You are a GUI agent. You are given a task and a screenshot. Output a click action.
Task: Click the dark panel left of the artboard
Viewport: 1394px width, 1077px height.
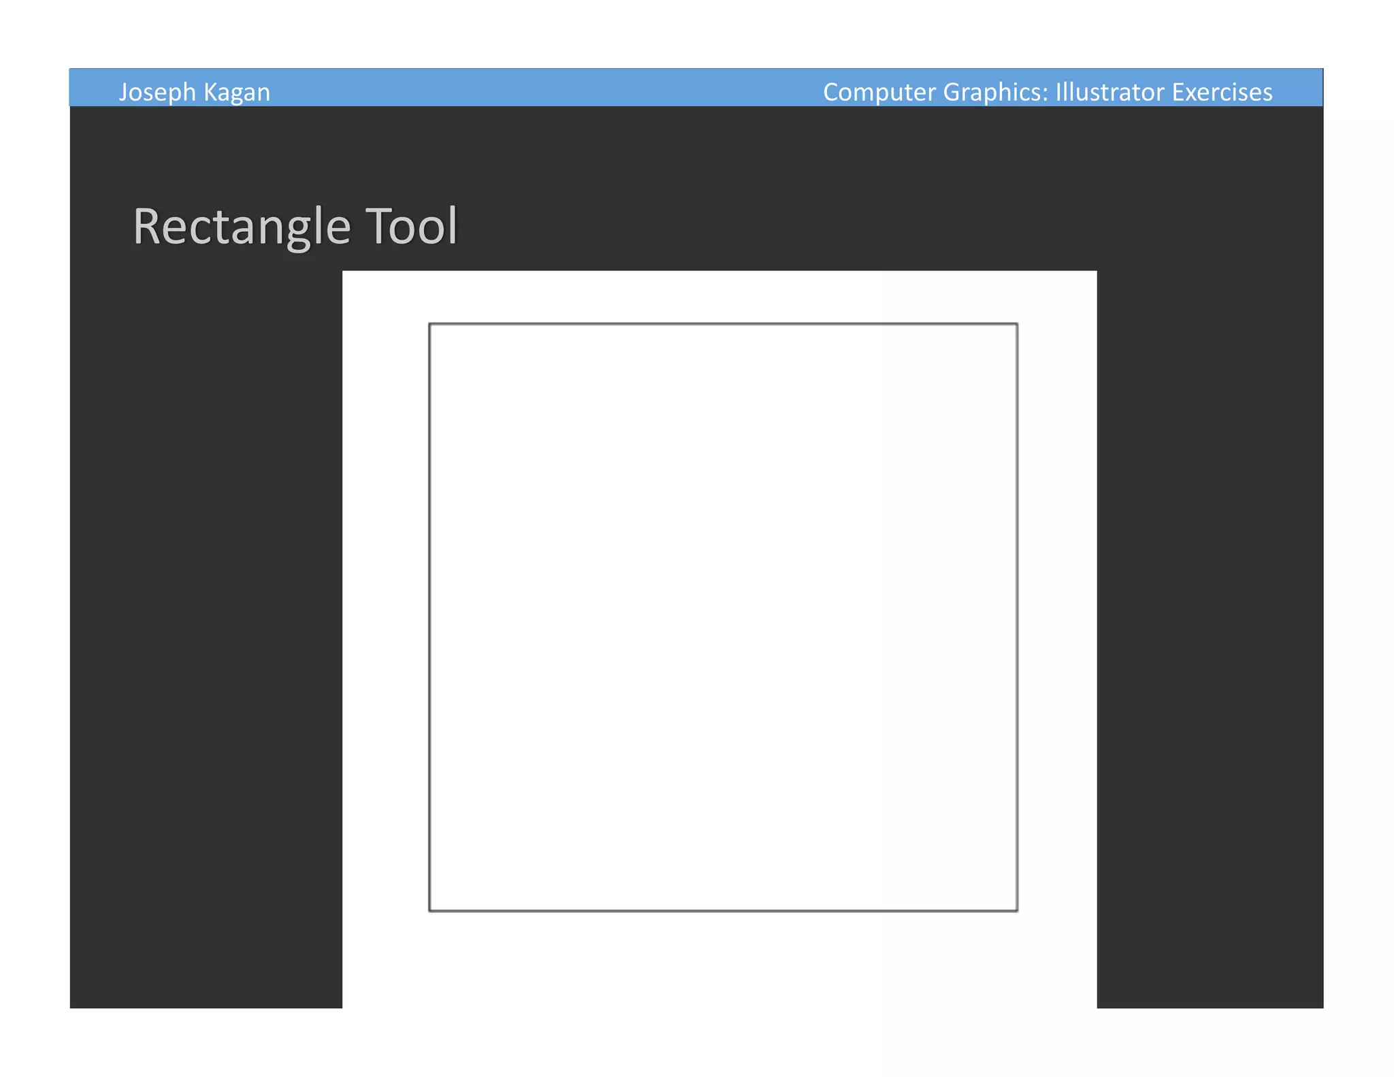[206, 613]
